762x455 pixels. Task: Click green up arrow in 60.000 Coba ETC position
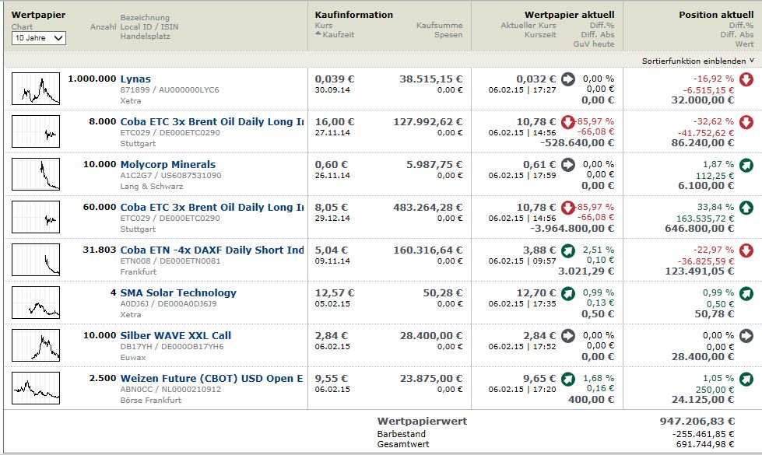click(746, 208)
